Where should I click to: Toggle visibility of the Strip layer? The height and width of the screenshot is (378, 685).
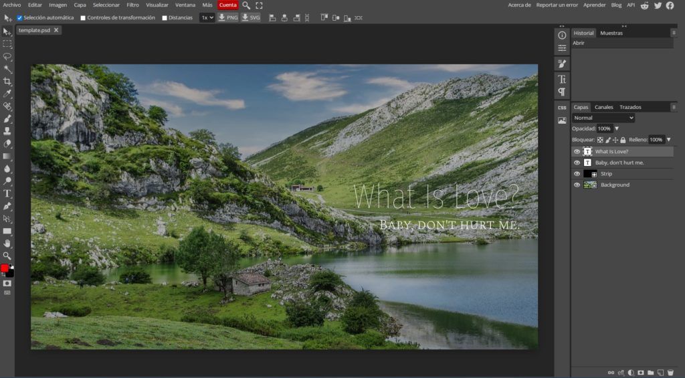[x=577, y=174]
